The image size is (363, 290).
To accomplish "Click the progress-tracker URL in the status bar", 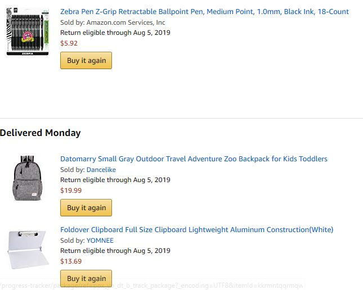I will click(x=152, y=286).
